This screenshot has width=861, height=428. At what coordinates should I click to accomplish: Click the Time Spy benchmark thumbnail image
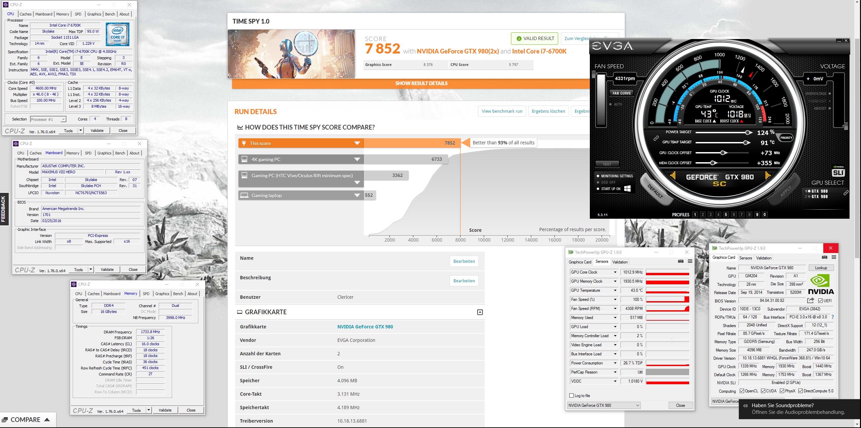click(291, 54)
